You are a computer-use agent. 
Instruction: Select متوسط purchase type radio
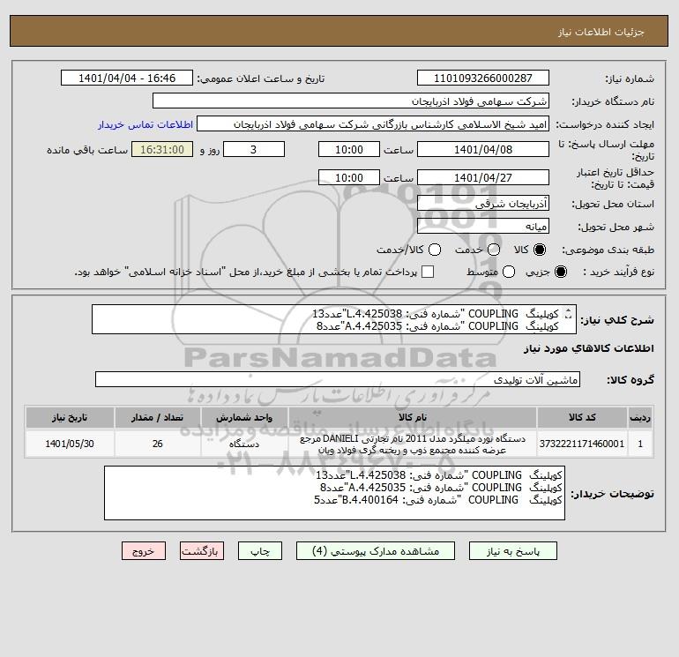coord(509,272)
